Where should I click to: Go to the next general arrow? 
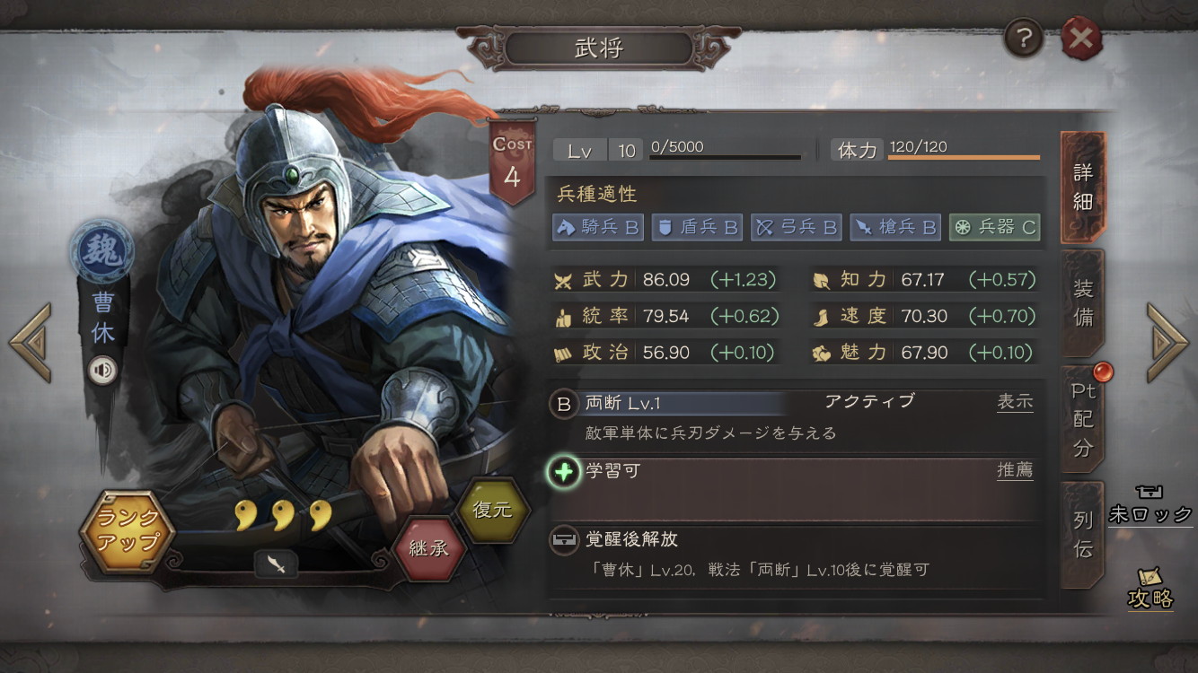(x=1167, y=343)
